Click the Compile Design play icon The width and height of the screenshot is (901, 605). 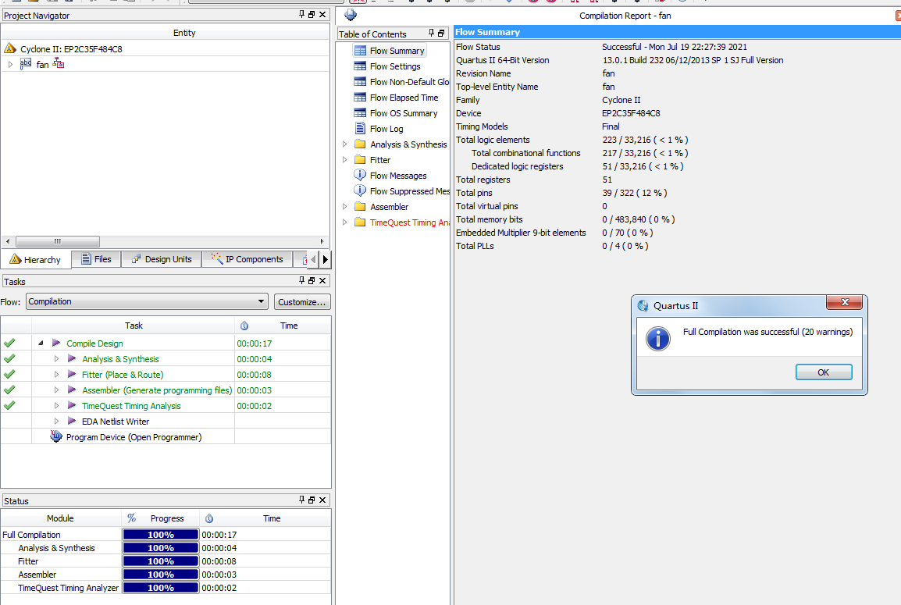pos(56,343)
